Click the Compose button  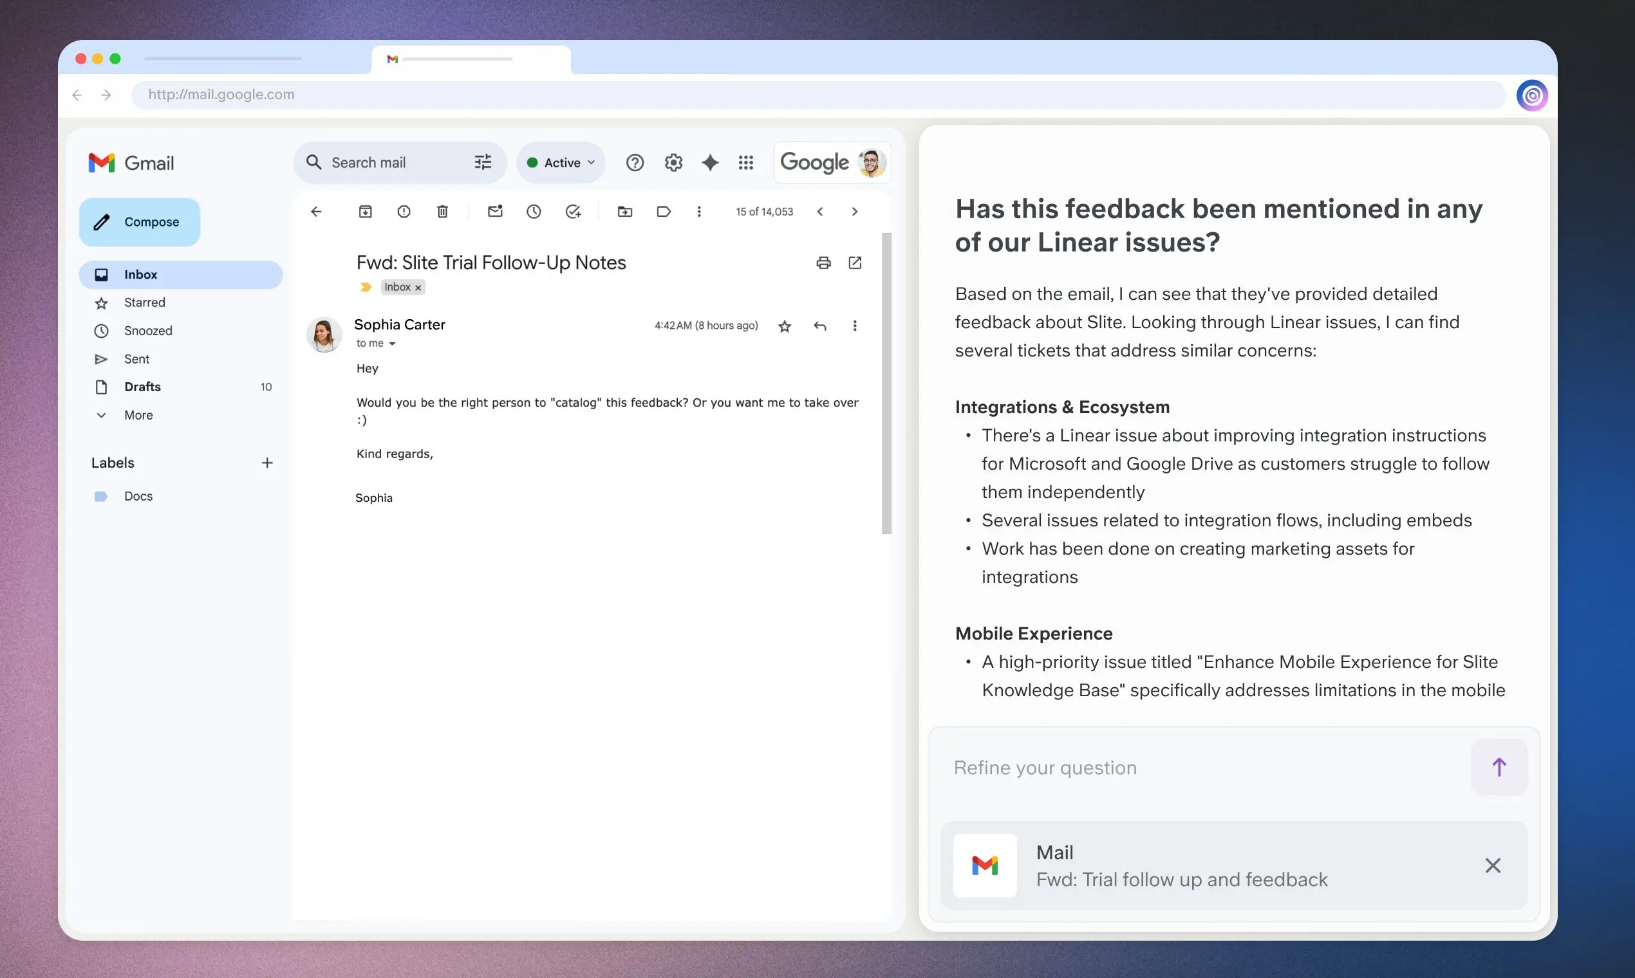140,222
